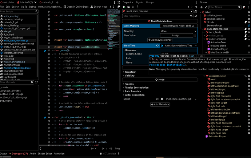Hide the lizbot root node
Screen dimensions: 251x158
coord(249,12)
